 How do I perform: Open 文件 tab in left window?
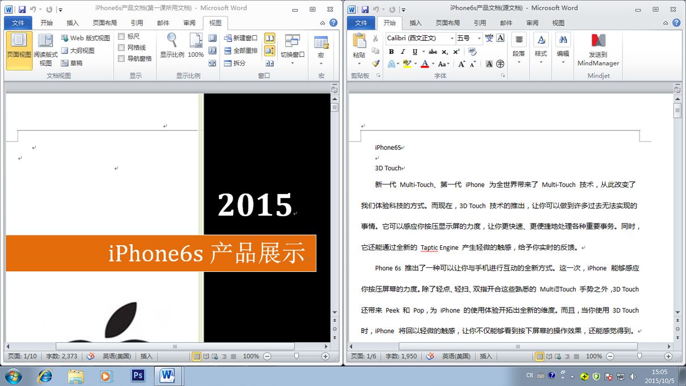click(x=19, y=23)
